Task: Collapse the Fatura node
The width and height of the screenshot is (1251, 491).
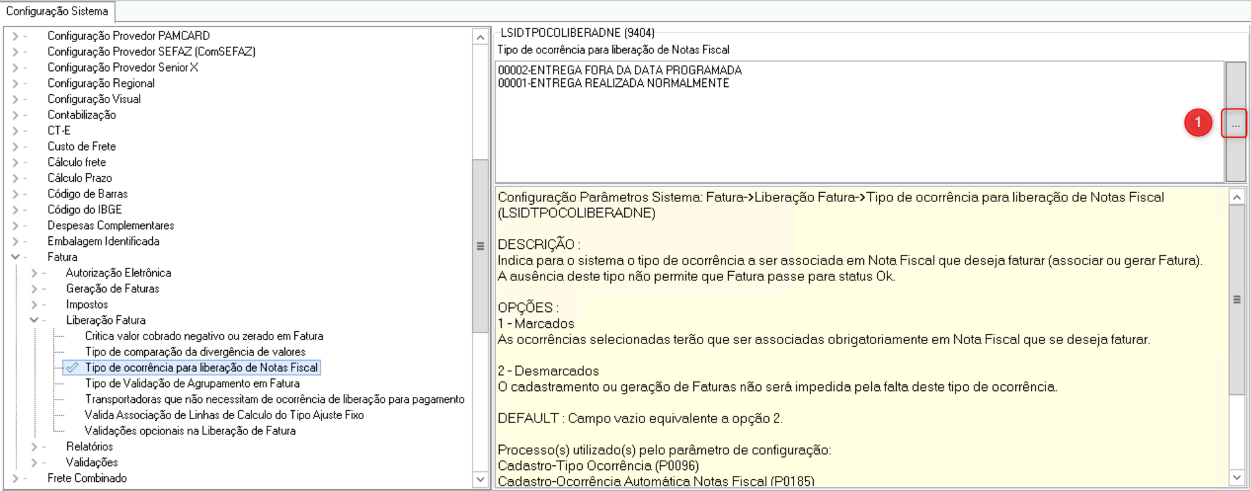Action: point(15,257)
